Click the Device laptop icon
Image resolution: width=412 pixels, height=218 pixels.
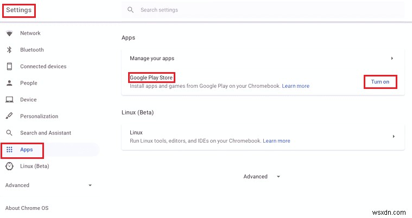[x=9, y=100]
